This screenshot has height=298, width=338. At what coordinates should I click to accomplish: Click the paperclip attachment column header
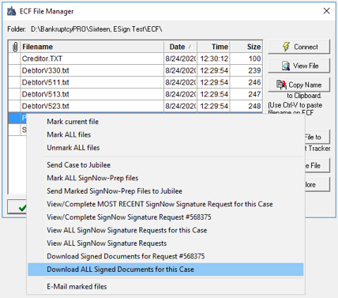tap(15, 47)
